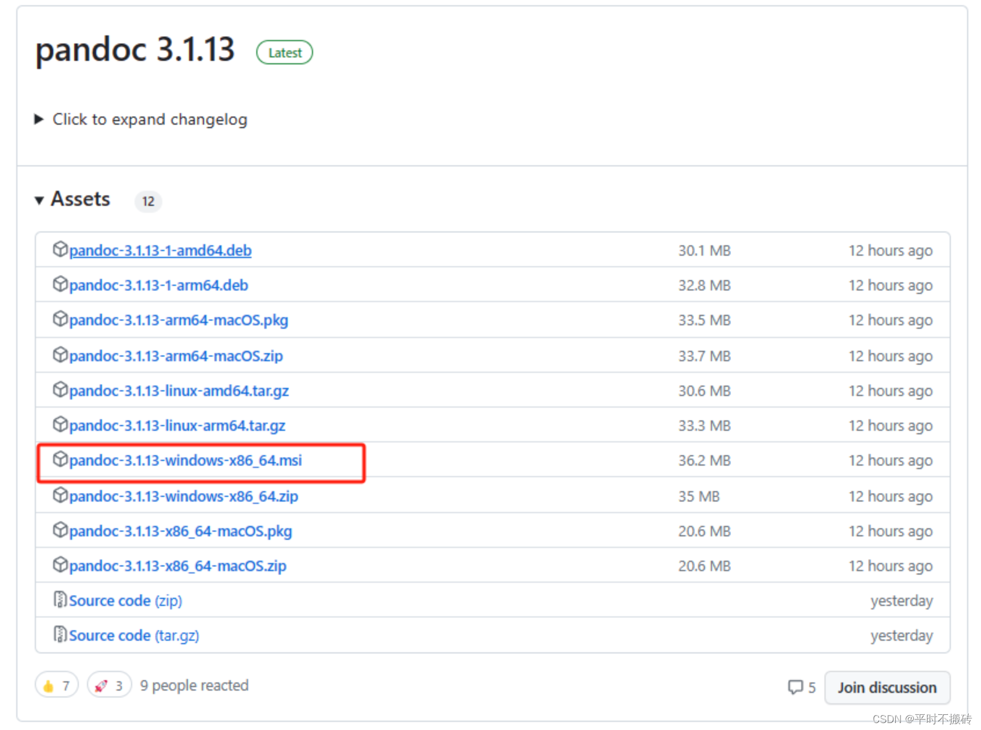Toggle the Latest badge next to pandoc 3.1.13
Viewport: 981px width, 730px height.
284,52
